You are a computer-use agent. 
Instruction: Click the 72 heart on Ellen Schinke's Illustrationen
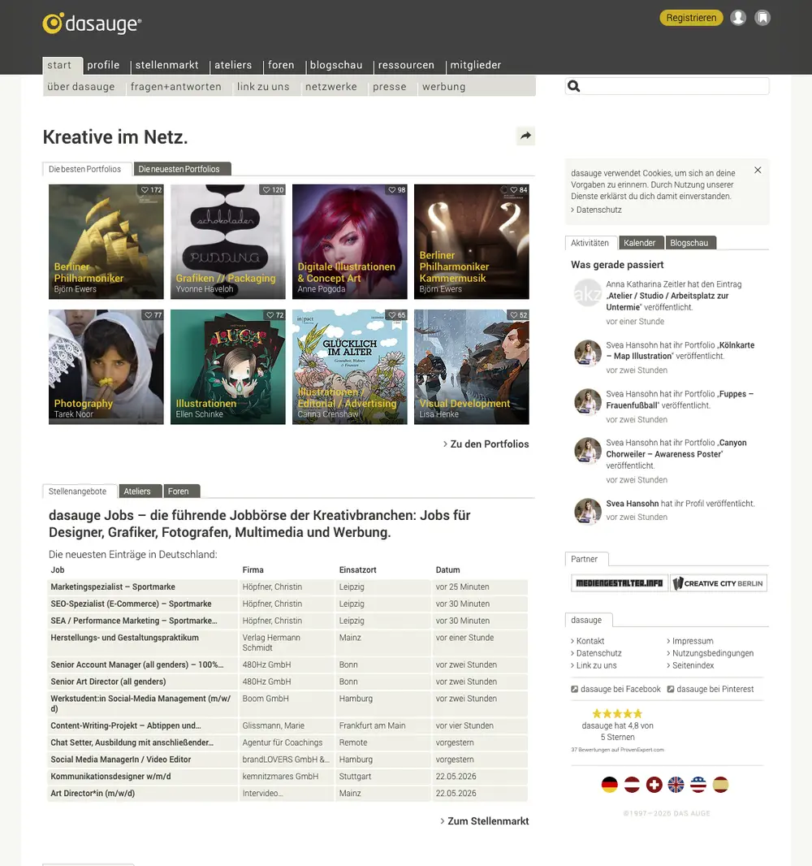(274, 315)
